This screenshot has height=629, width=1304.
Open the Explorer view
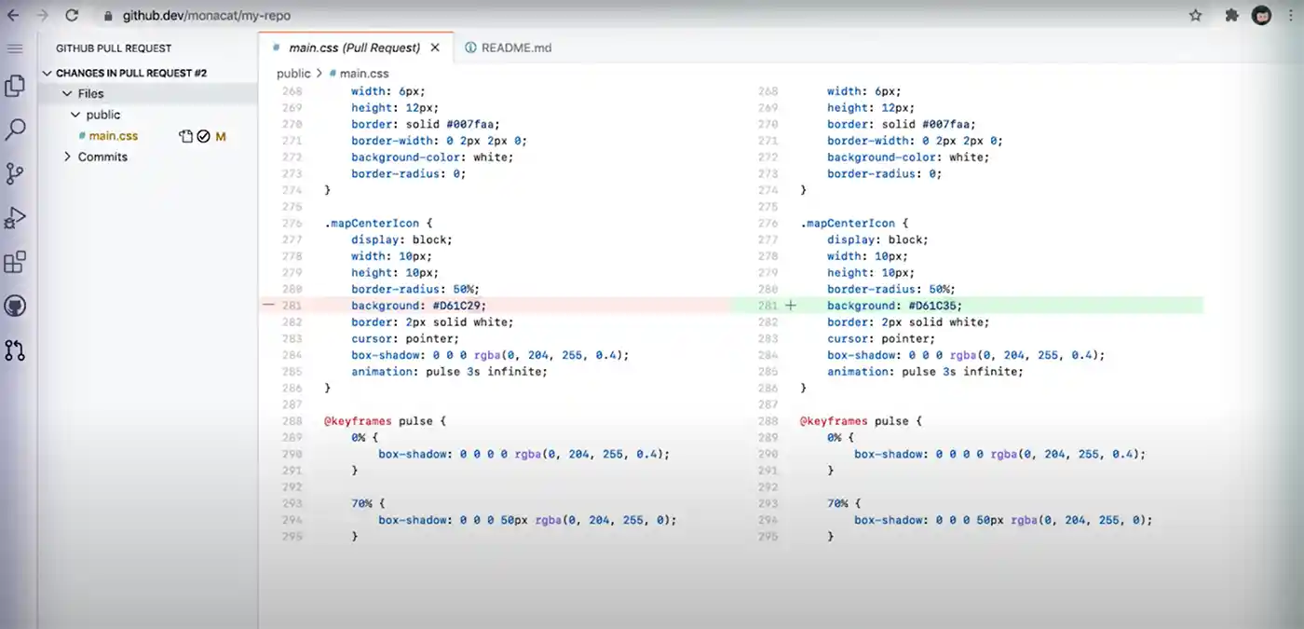point(15,86)
